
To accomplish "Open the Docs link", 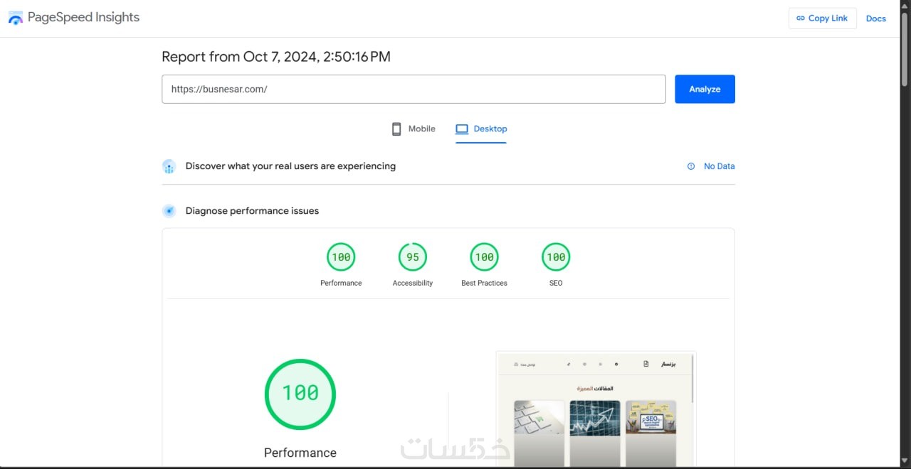I will click(x=876, y=18).
